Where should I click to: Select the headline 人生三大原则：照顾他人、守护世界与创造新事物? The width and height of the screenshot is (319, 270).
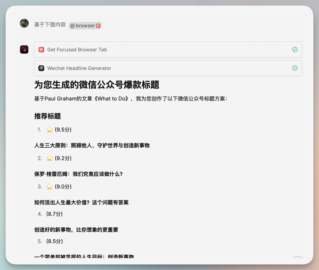pyautogui.click(x=92, y=145)
